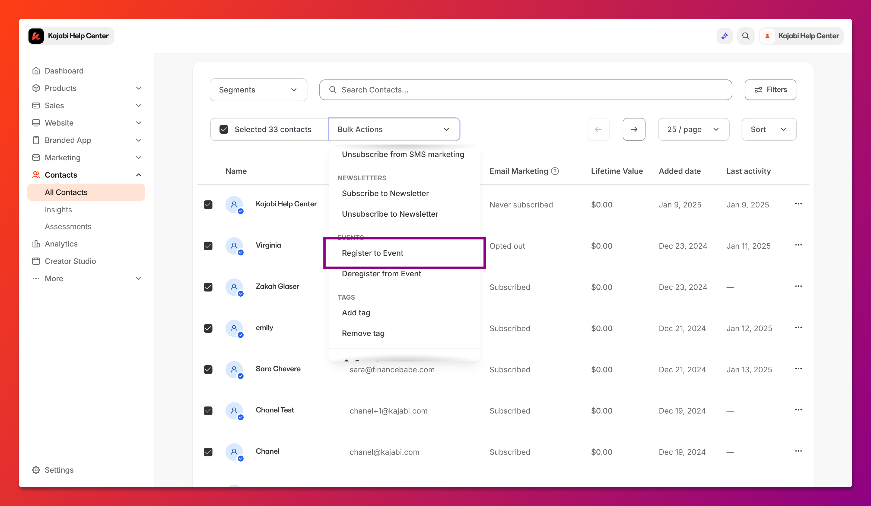Expand Marketing chevron in sidebar

139,158
